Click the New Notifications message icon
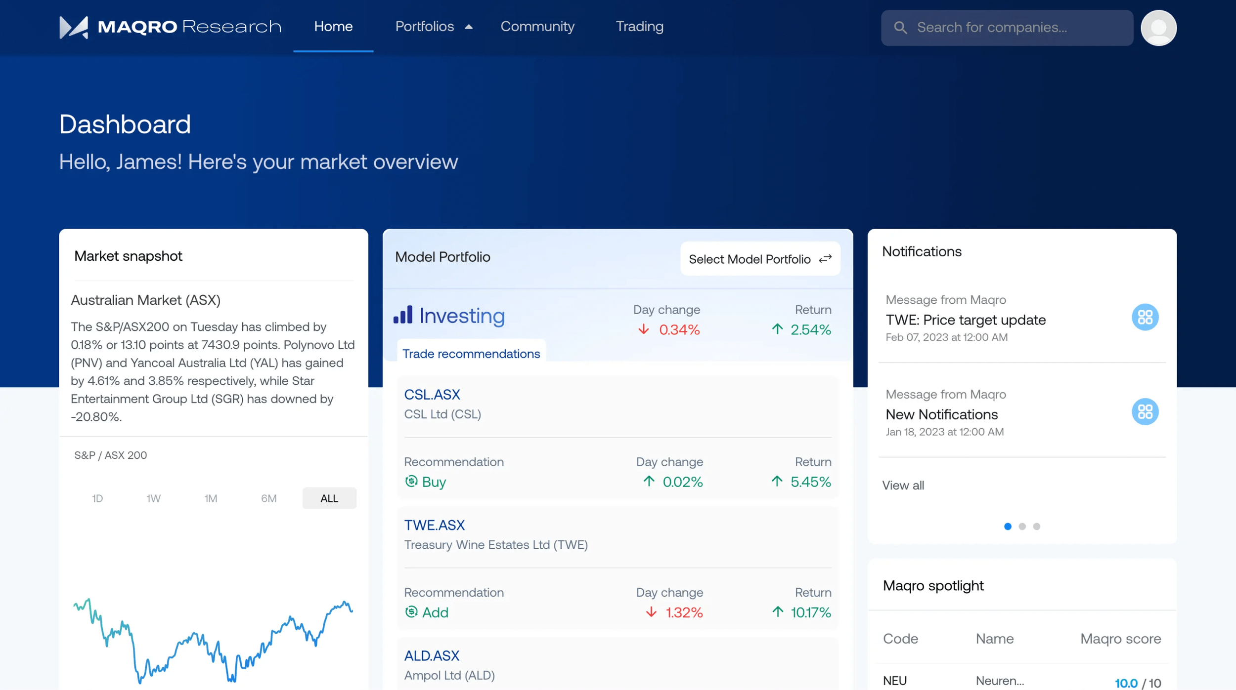This screenshot has width=1236, height=690. [1145, 411]
